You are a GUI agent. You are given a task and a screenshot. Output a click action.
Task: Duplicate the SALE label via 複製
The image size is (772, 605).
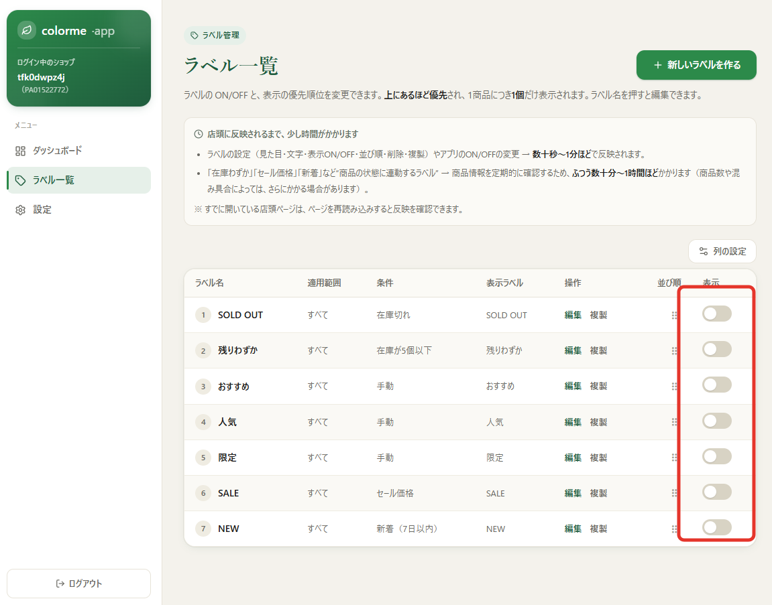pyautogui.click(x=599, y=493)
